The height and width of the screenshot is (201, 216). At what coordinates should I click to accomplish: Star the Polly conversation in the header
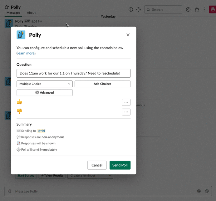7,7
